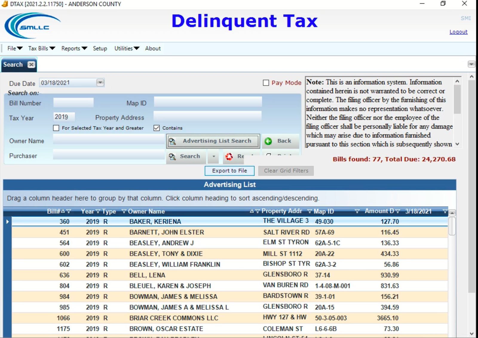Click the Back button

pyautogui.click(x=281, y=141)
